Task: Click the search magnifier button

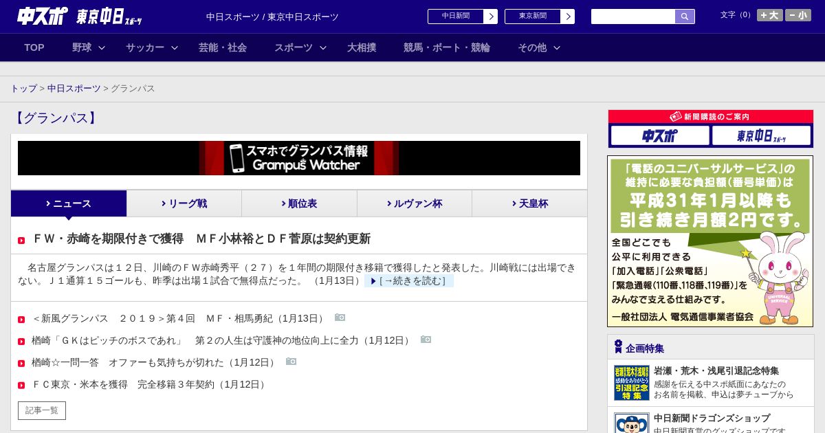Action: pyautogui.click(x=685, y=16)
